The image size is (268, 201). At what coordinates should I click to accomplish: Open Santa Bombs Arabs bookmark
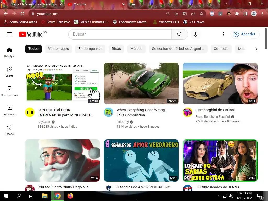pos(21,22)
